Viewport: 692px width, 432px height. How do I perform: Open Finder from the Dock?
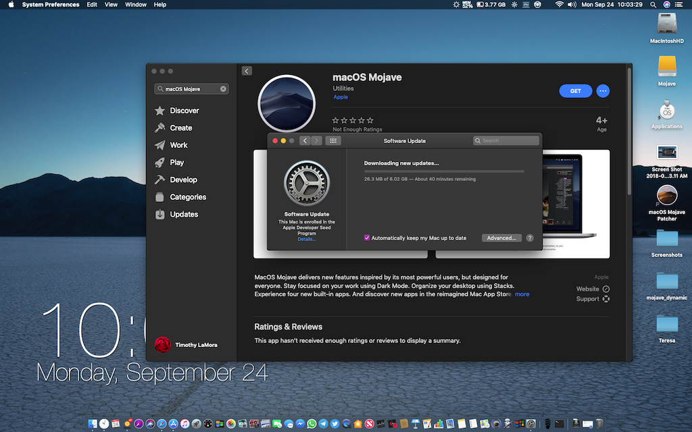click(93, 424)
